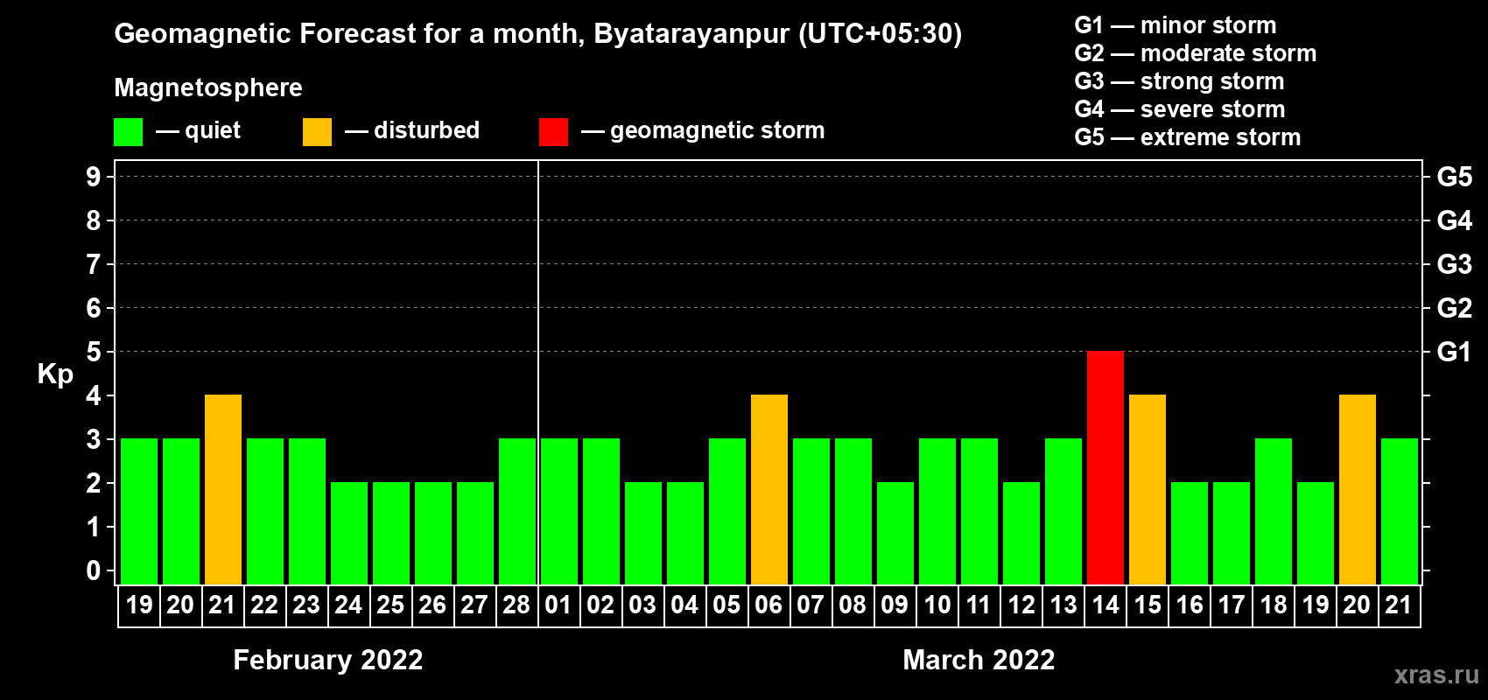Screen dimensions: 1488x700
Task: Click the red geomagnetic storm legend swatch
Action: [553, 132]
